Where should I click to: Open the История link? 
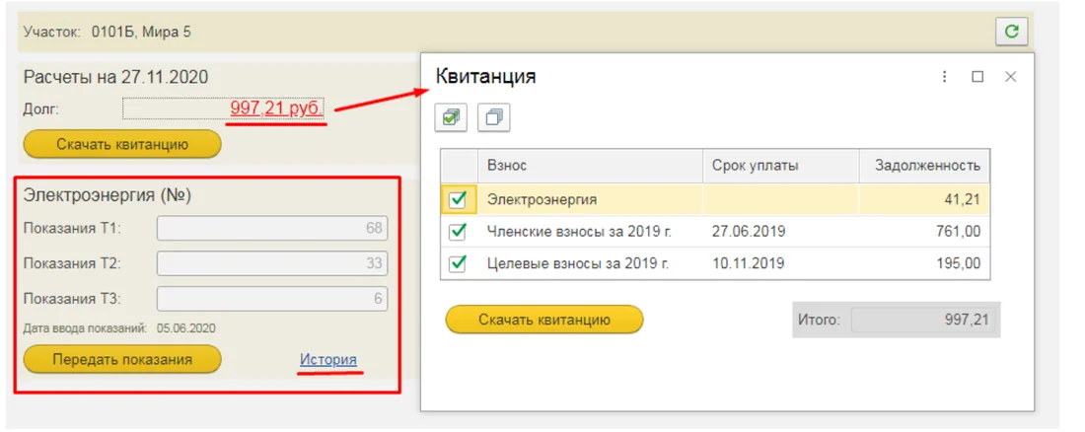click(x=328, y=360)
